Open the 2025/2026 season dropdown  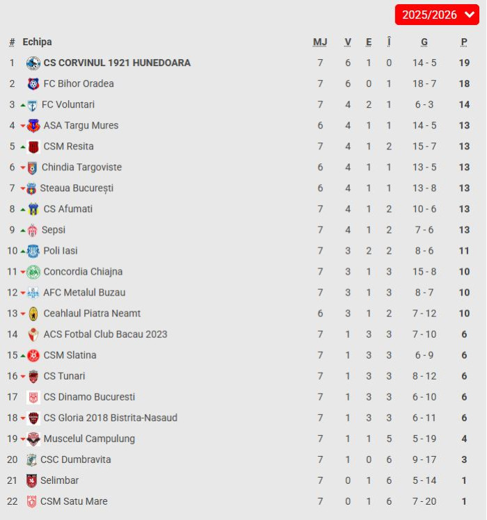437,15
